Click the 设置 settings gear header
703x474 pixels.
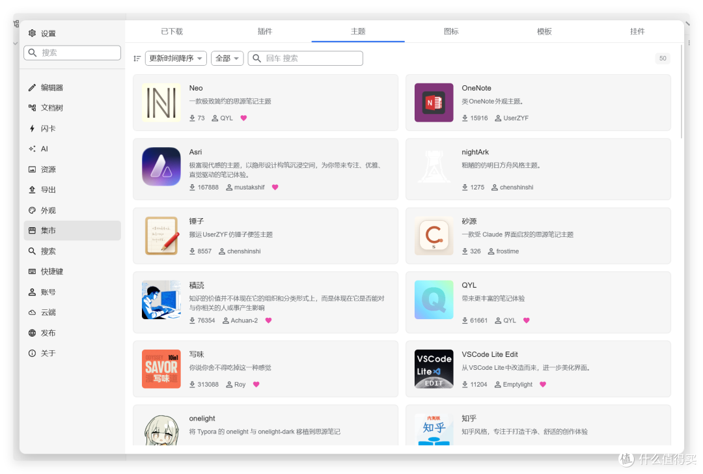[x=42, y=33]
